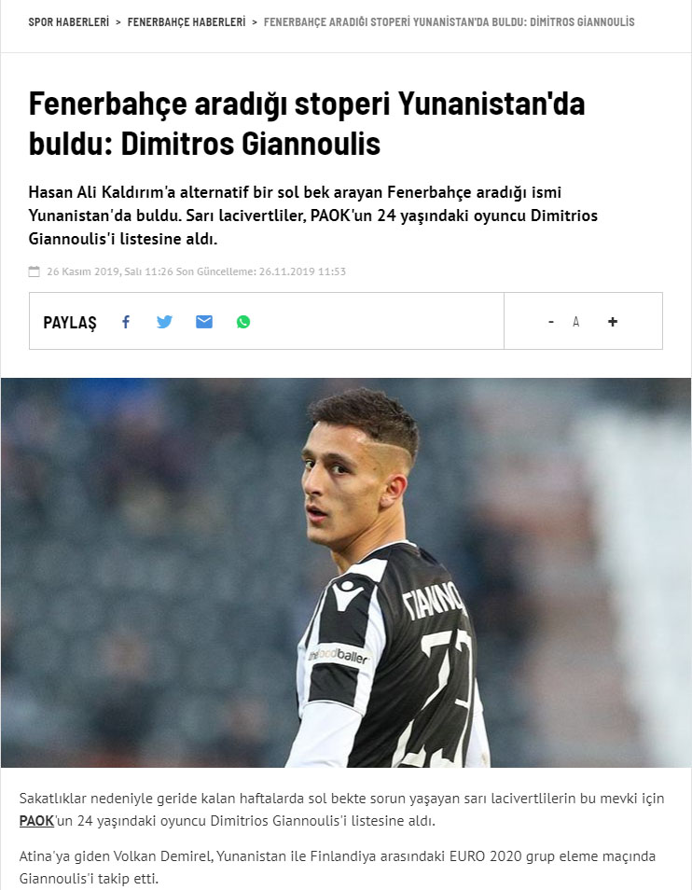
Task: Click the article headline about Fenerbahçe
Action: point(307,124)
